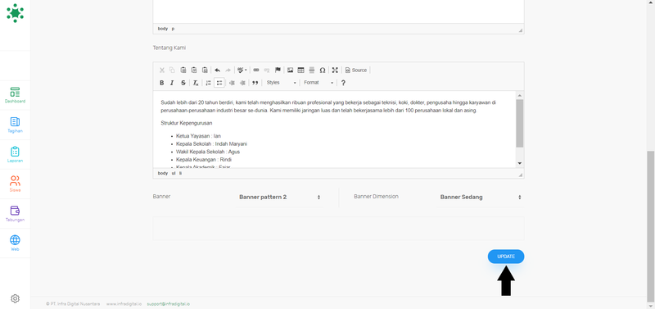The height and width of the screenshot is (309, 655).
Task: Click the 'p' element path in the upper editor
Action: (173, 29)
